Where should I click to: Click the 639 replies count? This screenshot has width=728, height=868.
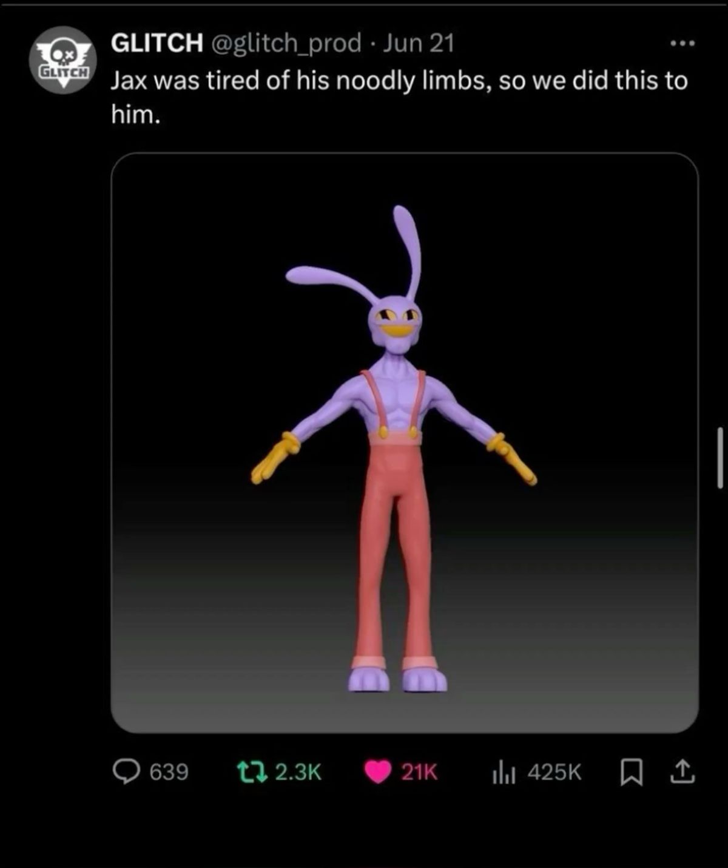(169, 772)
